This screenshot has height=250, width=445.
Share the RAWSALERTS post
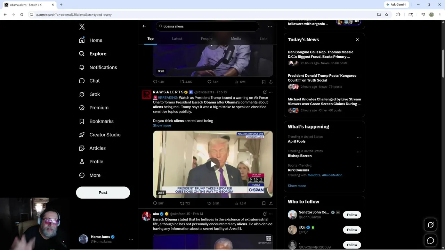coord(271,203)
